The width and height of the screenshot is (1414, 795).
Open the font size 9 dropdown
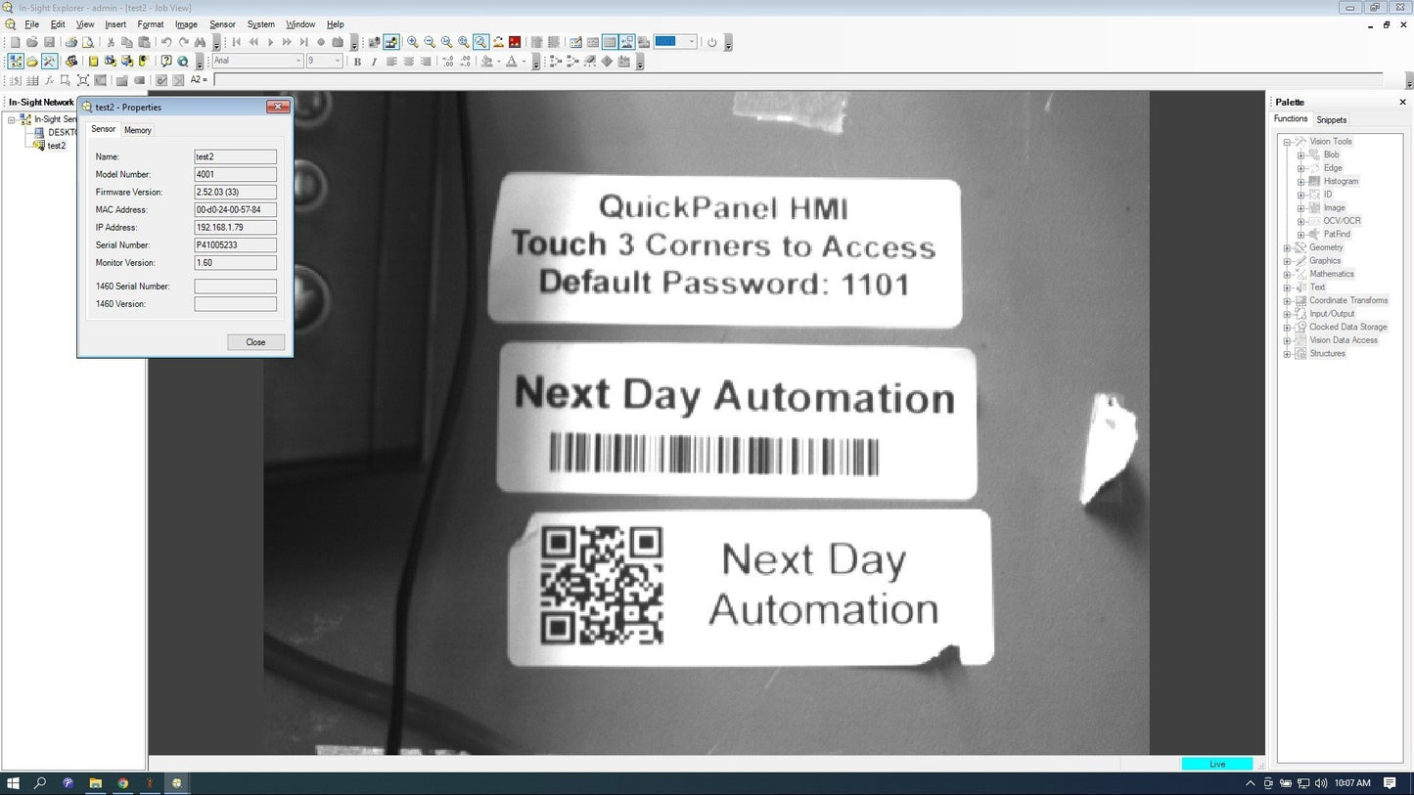click(338, 61)
